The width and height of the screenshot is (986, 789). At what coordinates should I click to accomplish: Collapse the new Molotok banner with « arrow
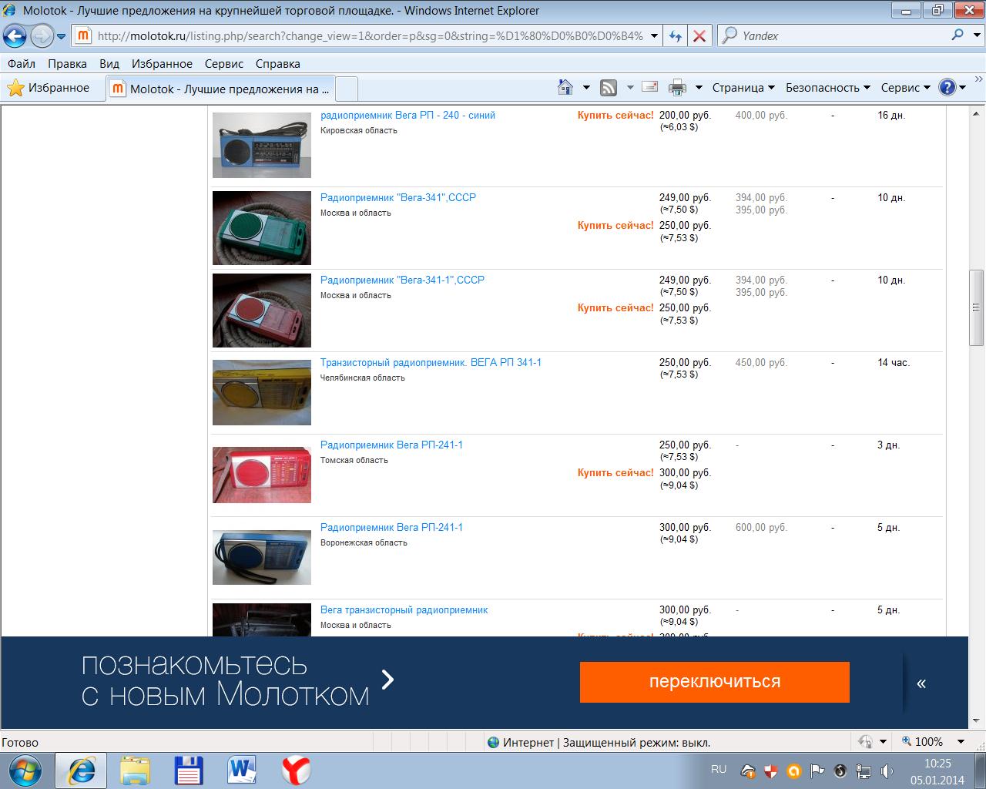tap(921, 683)
